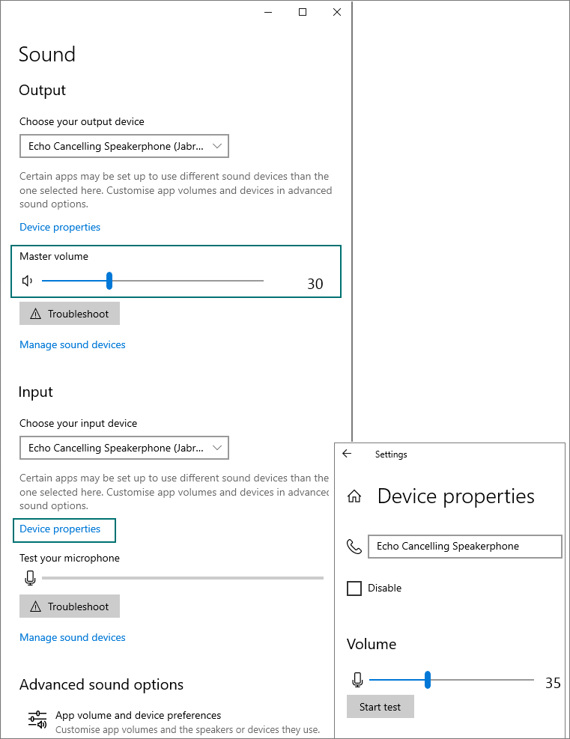Click the microphone icon beside Volume slider
The height and width of the screenshot is (739, 570).
coord(357,680)
